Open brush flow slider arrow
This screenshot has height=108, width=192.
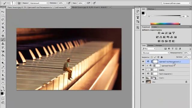click(84, 3)
